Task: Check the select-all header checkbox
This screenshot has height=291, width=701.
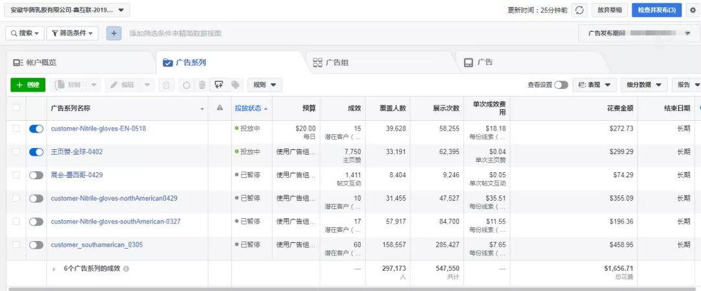Action: [x=16, y=107]
